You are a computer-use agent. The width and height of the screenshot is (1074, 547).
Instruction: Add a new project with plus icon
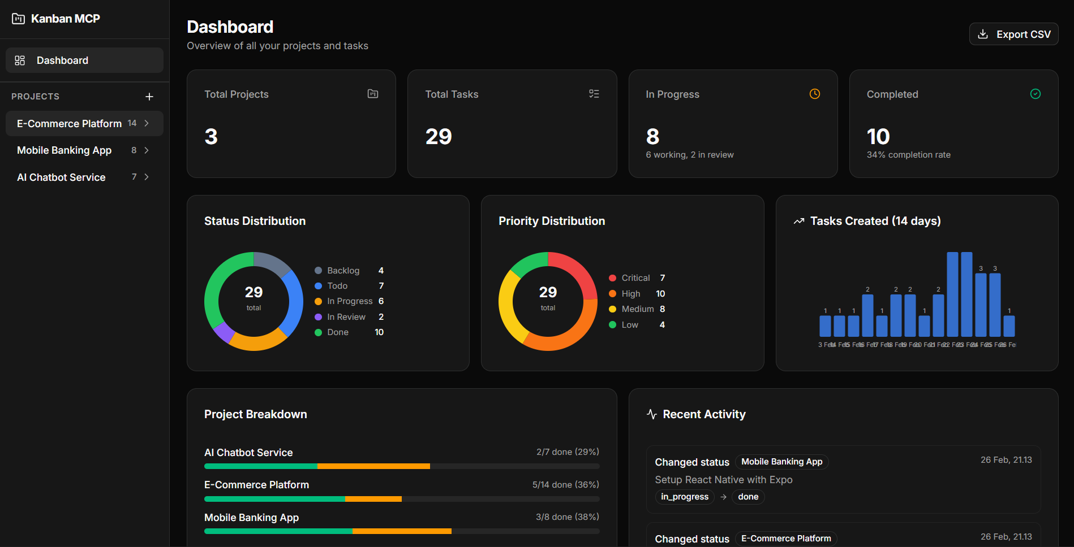coord(149,97)
